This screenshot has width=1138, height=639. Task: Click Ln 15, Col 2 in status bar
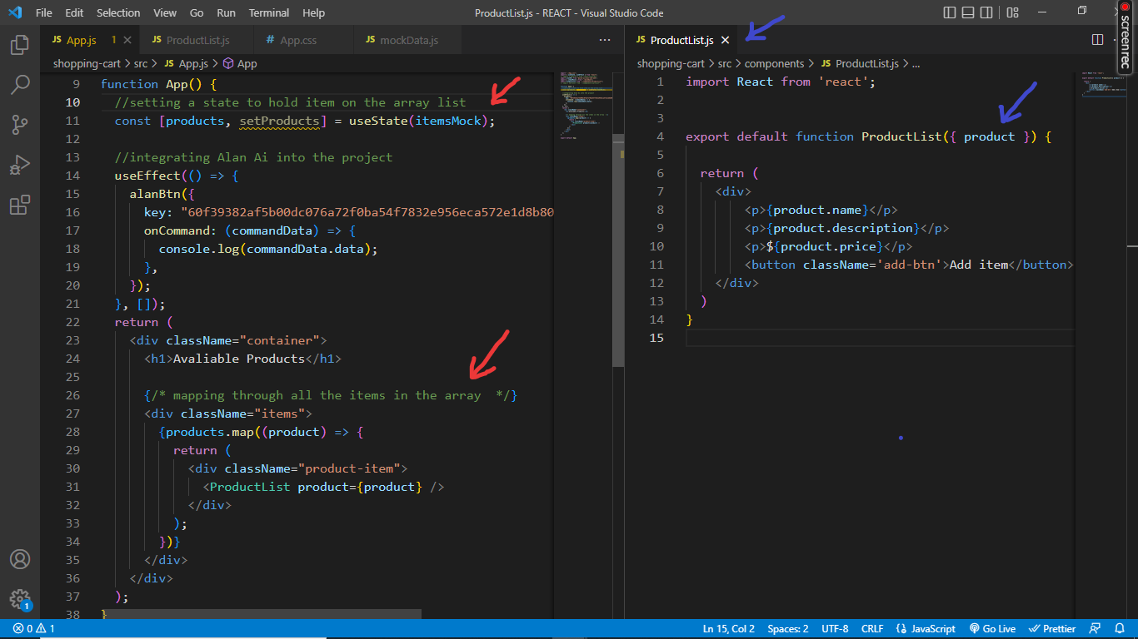(x=728, y=629)
